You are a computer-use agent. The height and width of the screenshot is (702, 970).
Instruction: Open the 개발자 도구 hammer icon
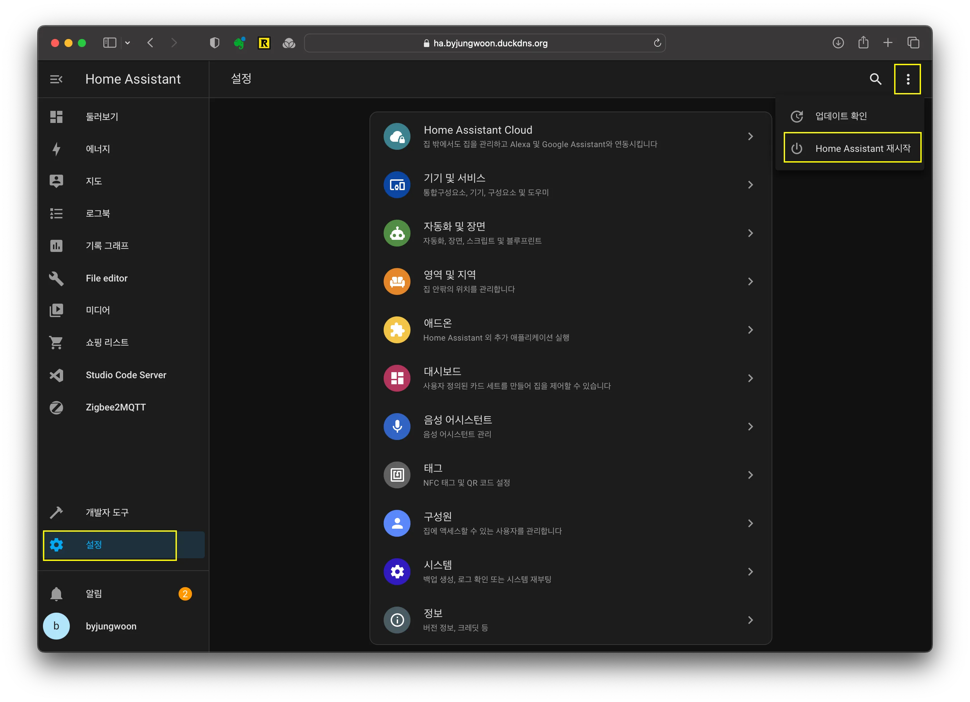pos(56,512)
